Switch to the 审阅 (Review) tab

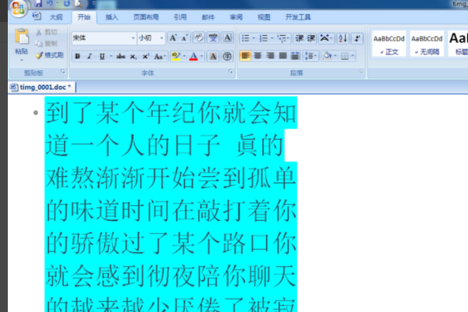click(236, 17)
